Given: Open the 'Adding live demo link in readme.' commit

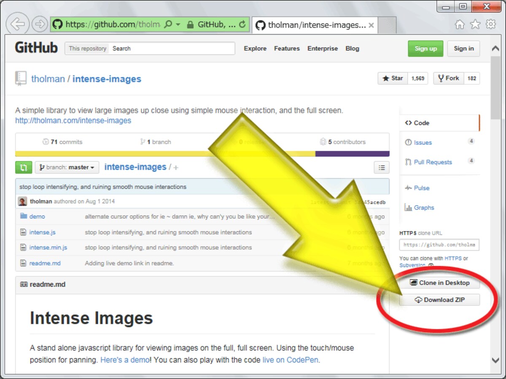Looking at the screenshot, I should click(129, 263).
